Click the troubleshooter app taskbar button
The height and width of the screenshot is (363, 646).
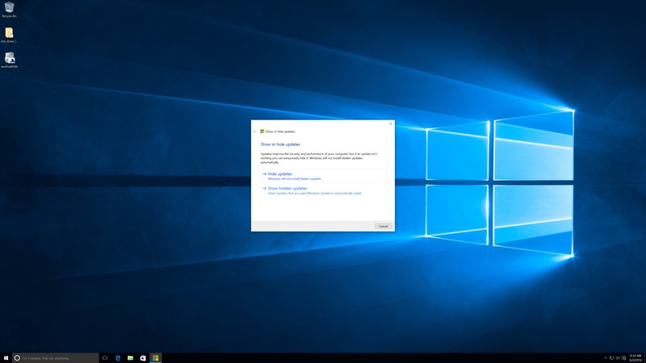[156, 357]
